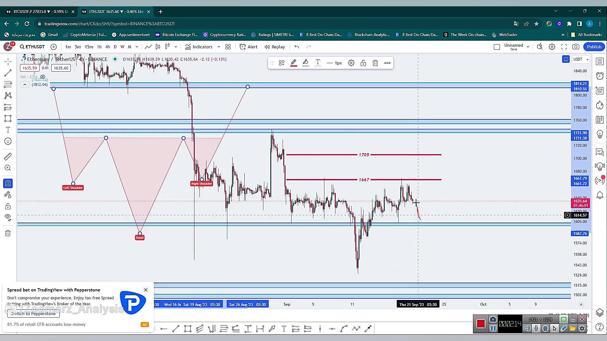Change text color of the drawing
Image resolution: width=607 pixels, height=341 pixels.
point(318,63)
